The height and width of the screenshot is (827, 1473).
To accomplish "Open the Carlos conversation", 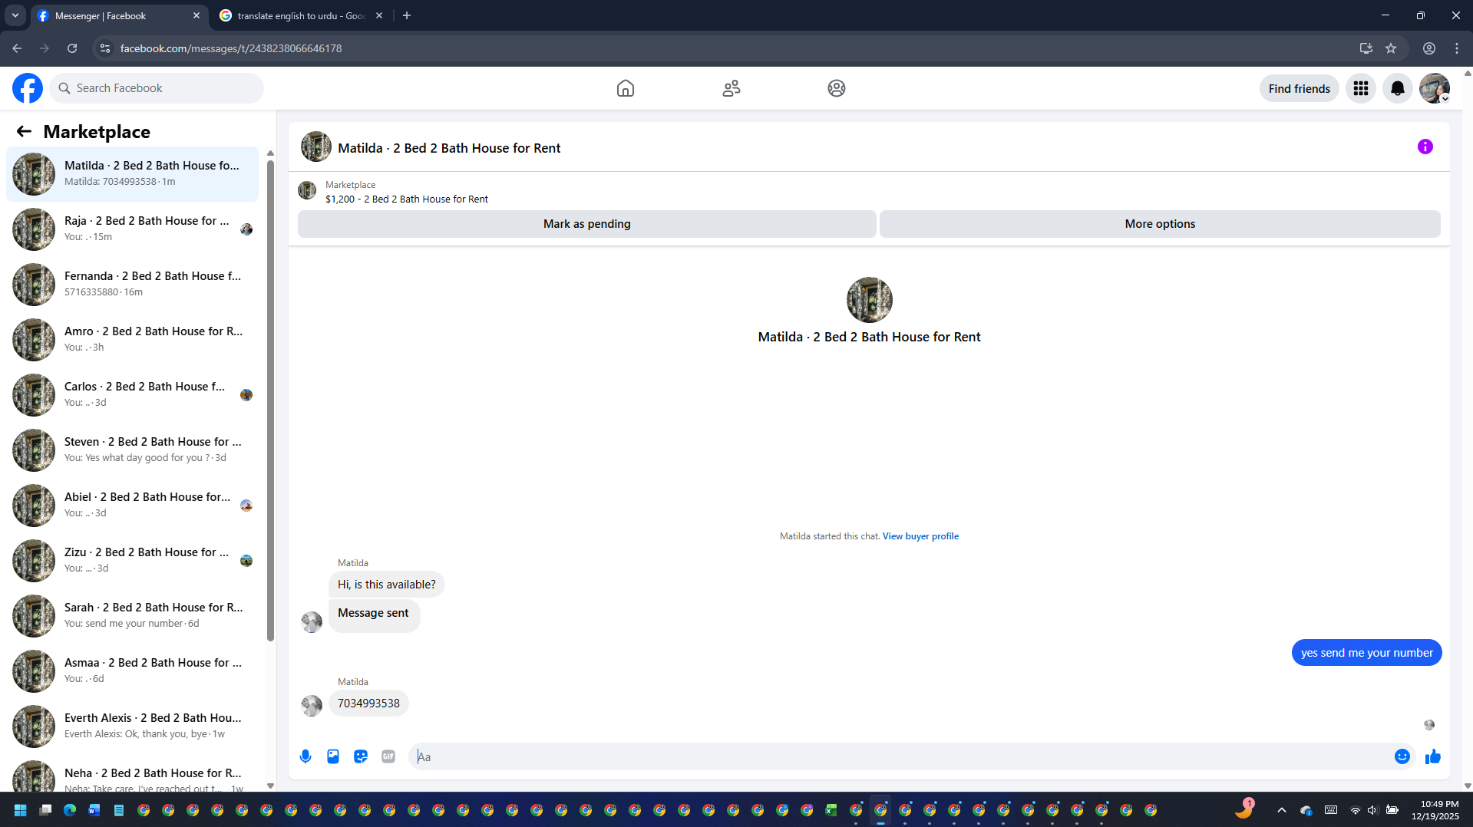I will click(132, 395).
